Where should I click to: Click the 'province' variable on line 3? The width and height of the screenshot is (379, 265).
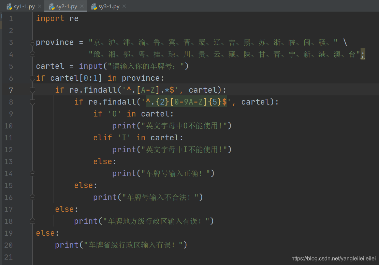tap(55, 43)
